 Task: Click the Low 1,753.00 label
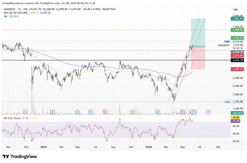(234, 102)
